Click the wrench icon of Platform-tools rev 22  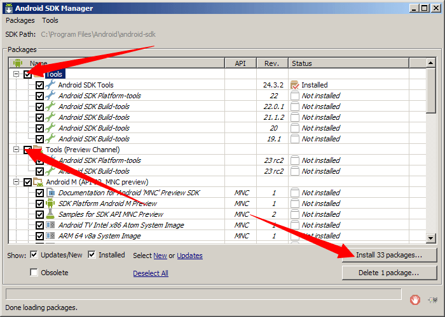pyautogui.click(x=50, y=95)
